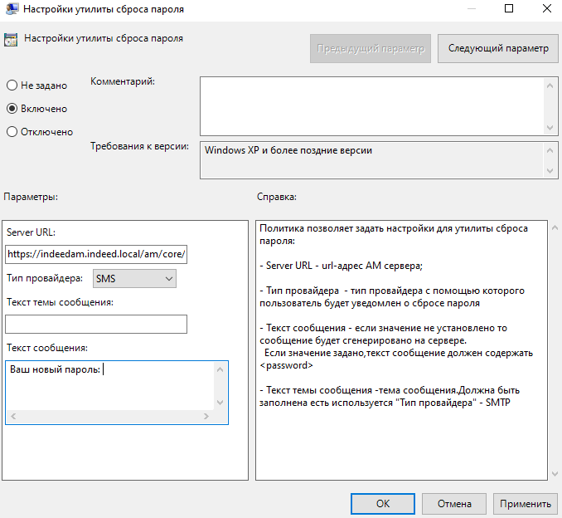Focus the 'Текст темы сообщения' input field

tap(96, 324)
